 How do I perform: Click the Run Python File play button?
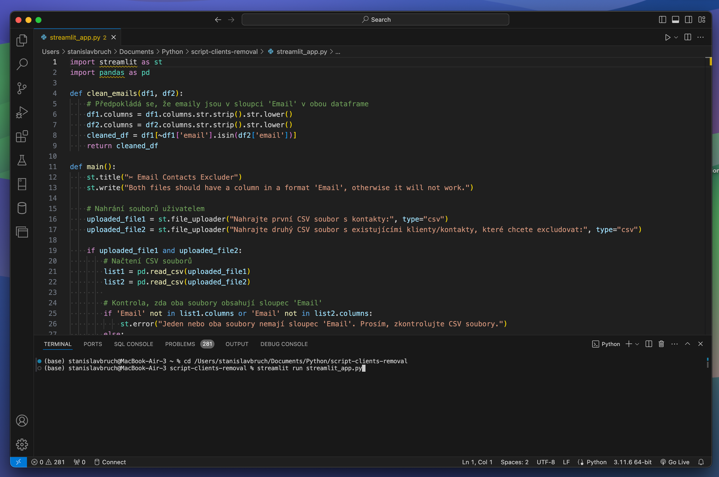point(667,37)
